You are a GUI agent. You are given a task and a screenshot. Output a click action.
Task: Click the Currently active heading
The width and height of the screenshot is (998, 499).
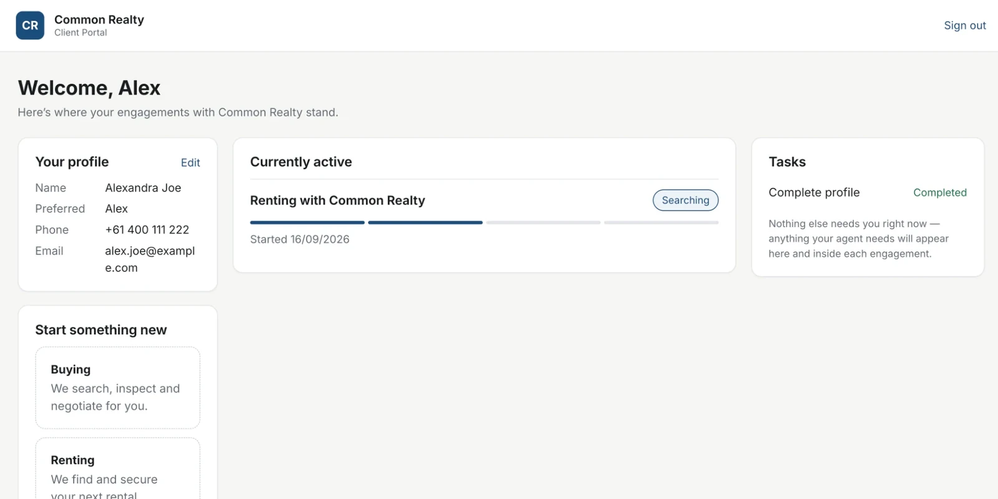tap(301, 162)
